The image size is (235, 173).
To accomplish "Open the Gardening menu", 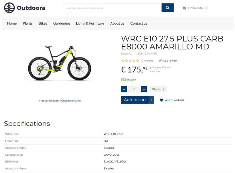I will [x=61, y=23].
